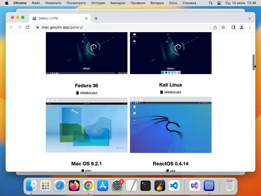The image size is (261, 196).
Task: Launch GarageBand from the Dock
Action: click(160, 186)
